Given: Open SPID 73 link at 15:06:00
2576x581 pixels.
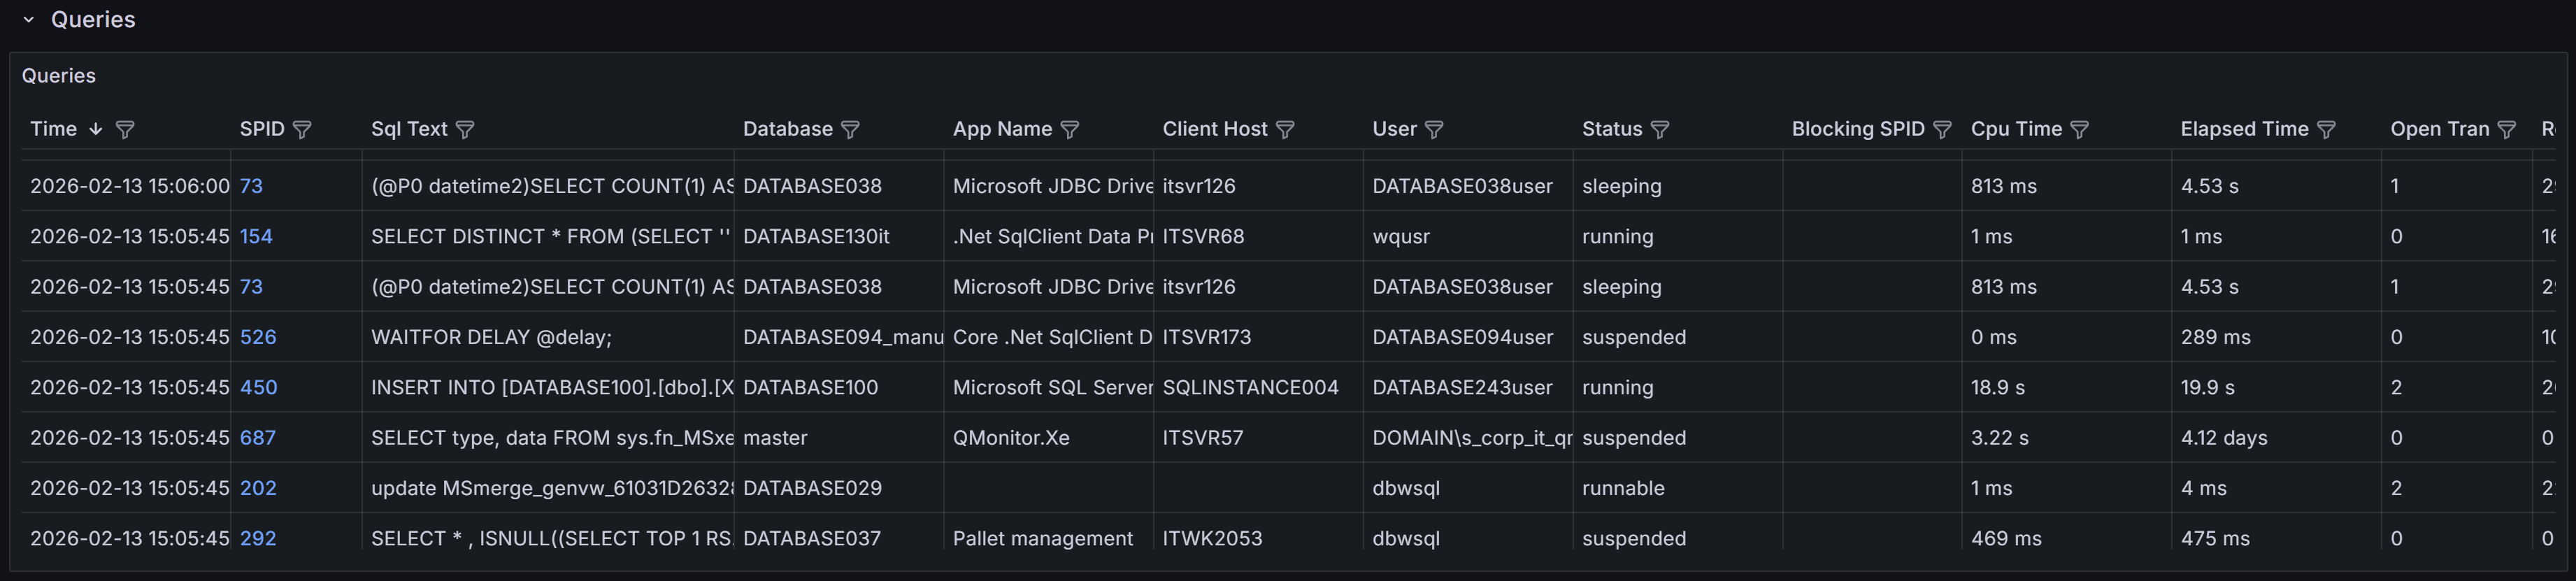Looking at the screenshot, I should tap(251, 186).
